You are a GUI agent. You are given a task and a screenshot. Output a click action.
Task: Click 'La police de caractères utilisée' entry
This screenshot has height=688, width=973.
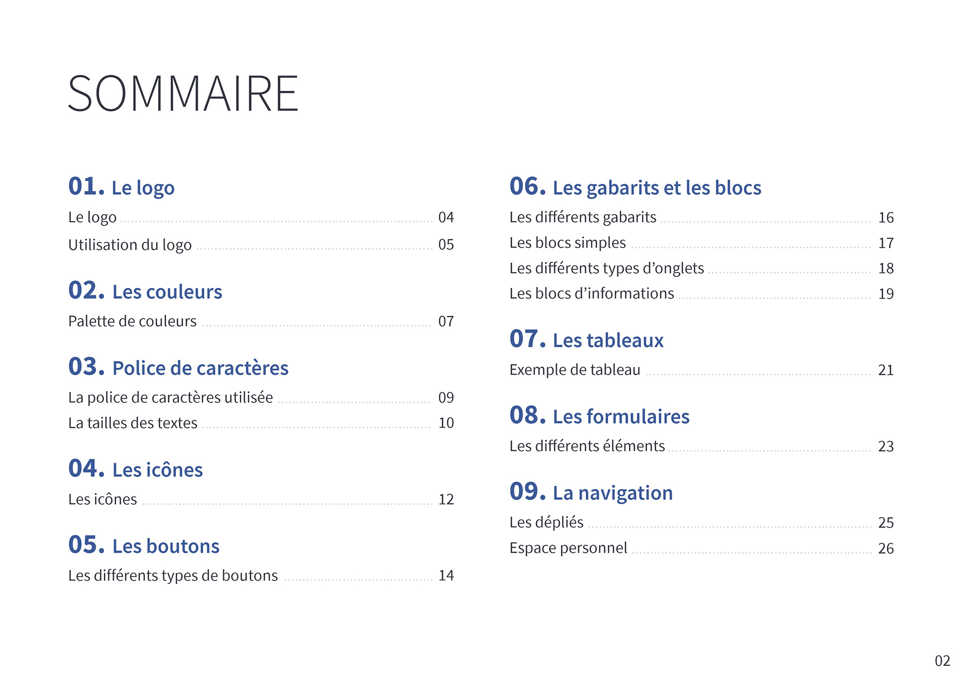170,397
